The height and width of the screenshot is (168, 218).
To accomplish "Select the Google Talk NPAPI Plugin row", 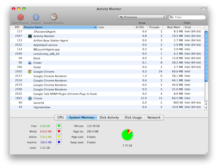I will pyautogui.click(x=107, y=94).
